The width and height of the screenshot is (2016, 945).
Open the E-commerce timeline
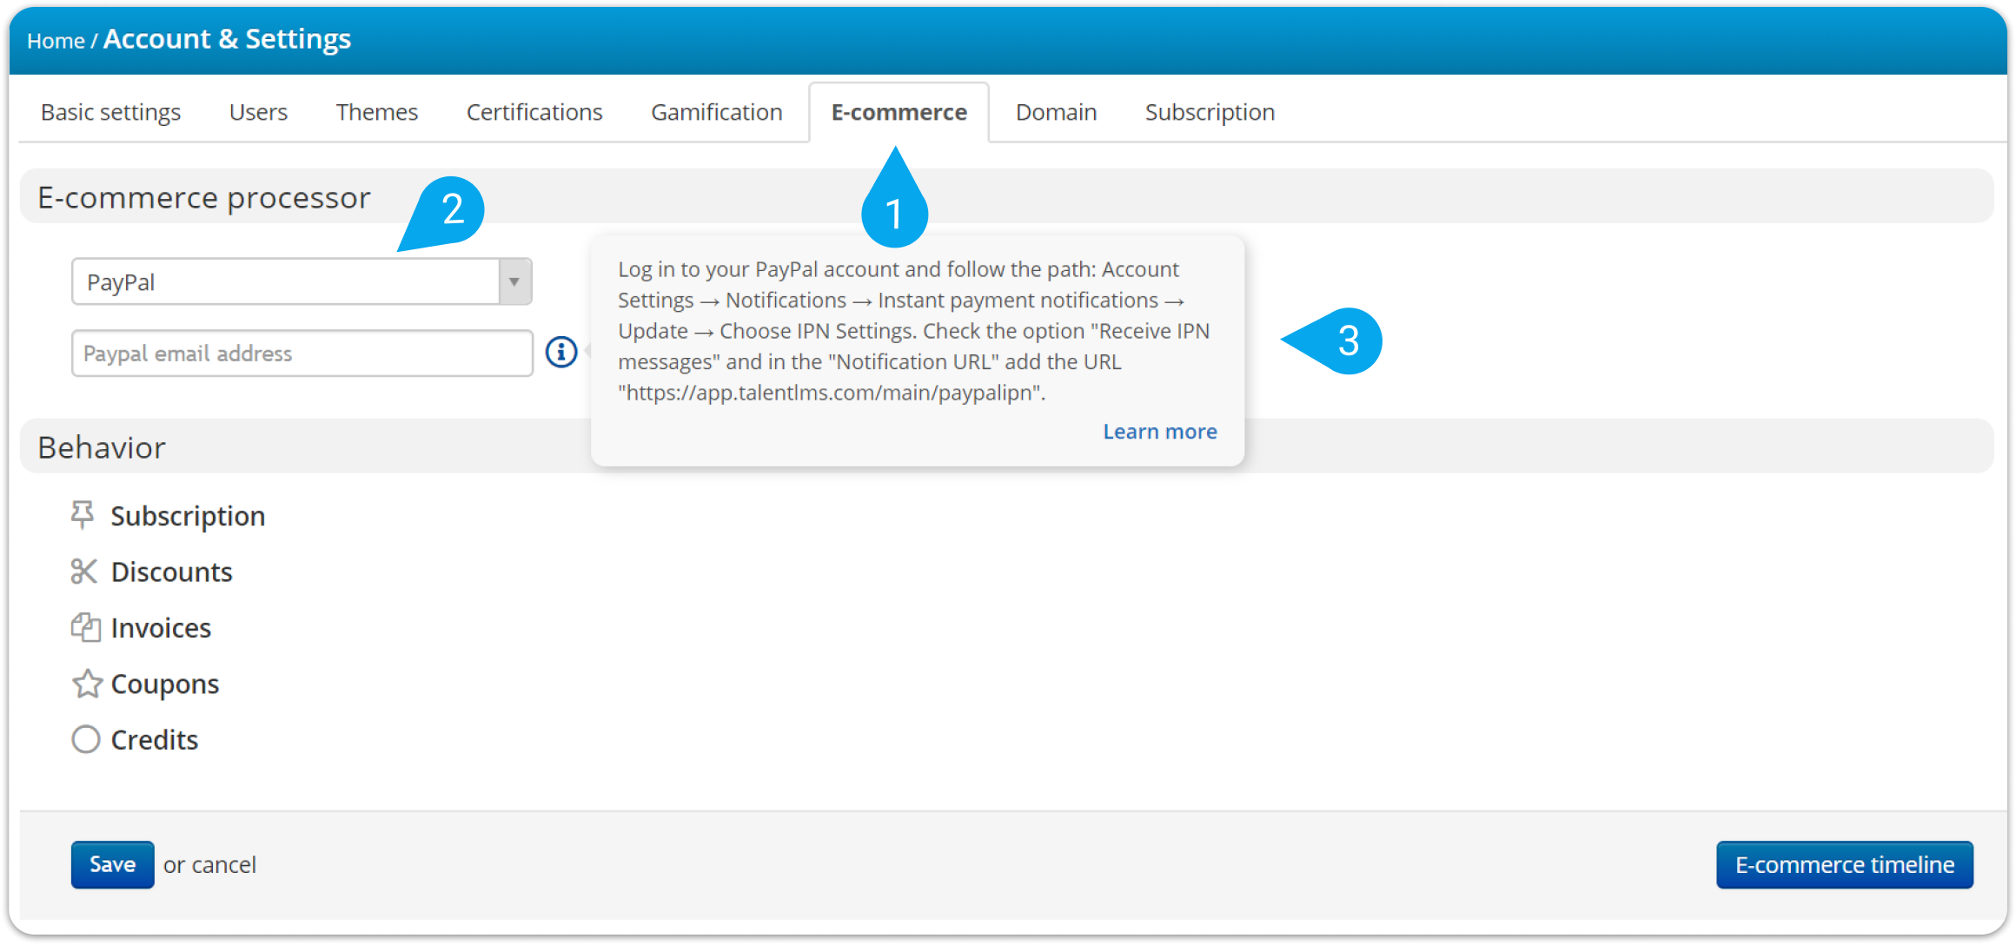(1845, 864)
